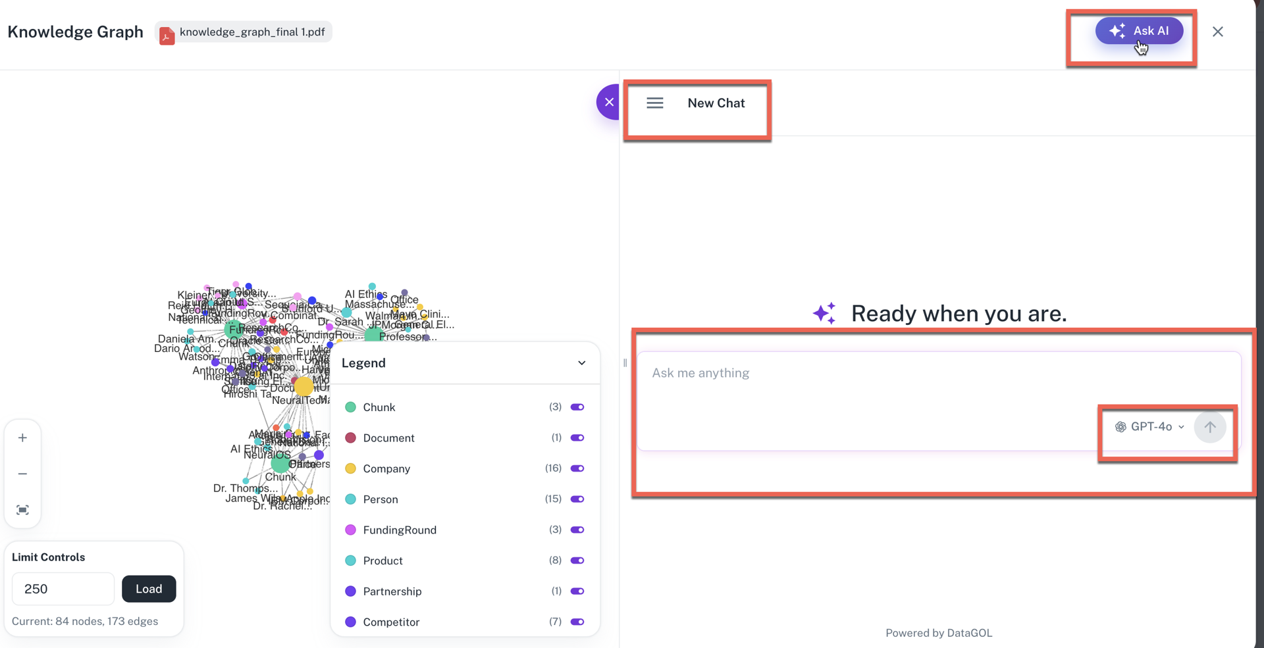
Task: Toggle the Competitor nodes switch
Action: (577, 622)
